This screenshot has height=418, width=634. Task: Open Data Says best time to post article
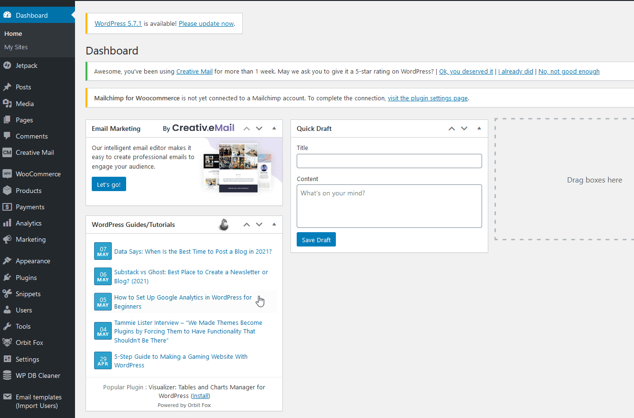coord(193,251)
